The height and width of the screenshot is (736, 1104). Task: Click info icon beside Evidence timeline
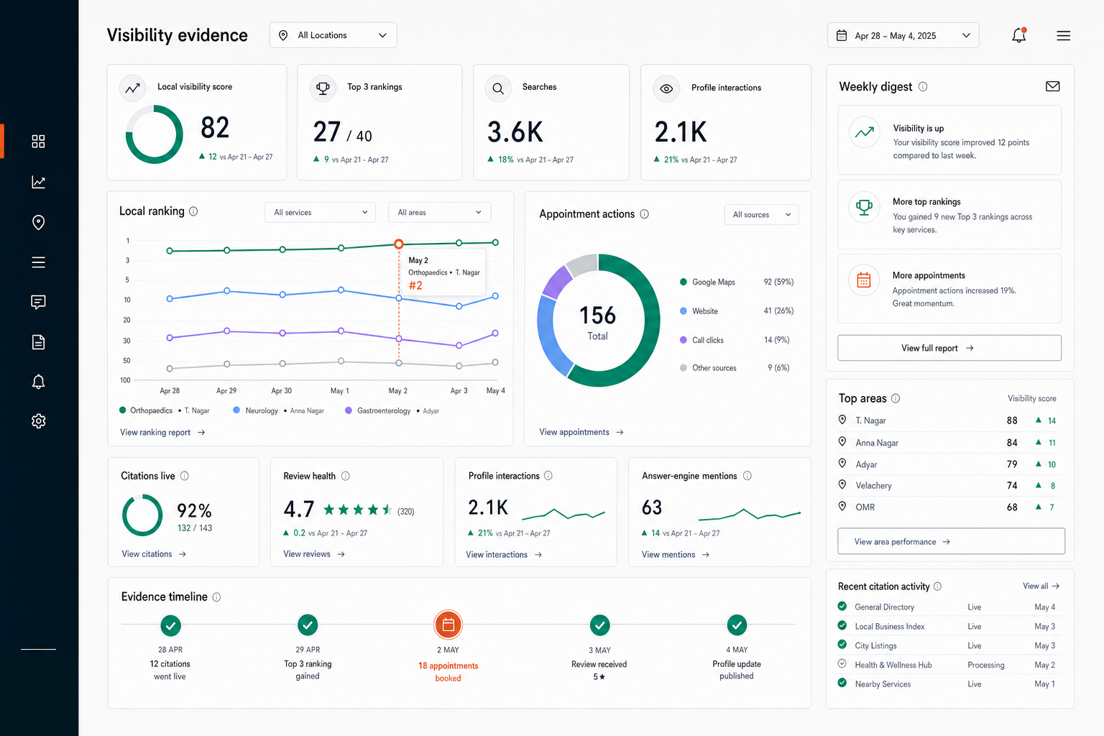(x=217, y=597)
